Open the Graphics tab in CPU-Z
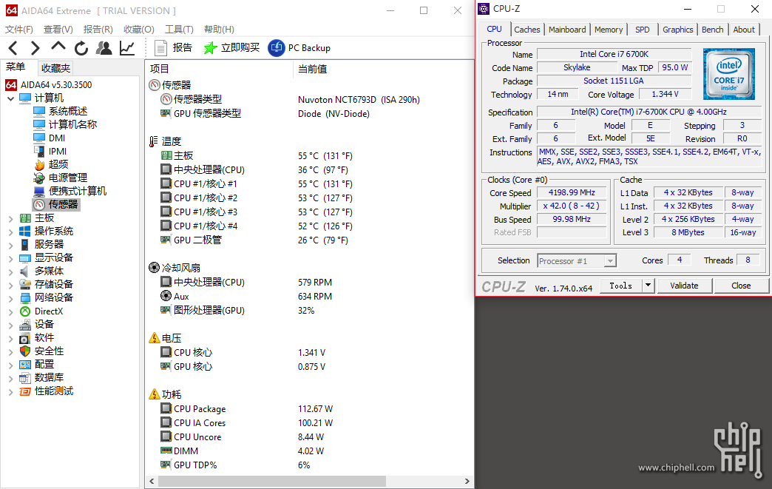772x489 pixels. point(677,30)
